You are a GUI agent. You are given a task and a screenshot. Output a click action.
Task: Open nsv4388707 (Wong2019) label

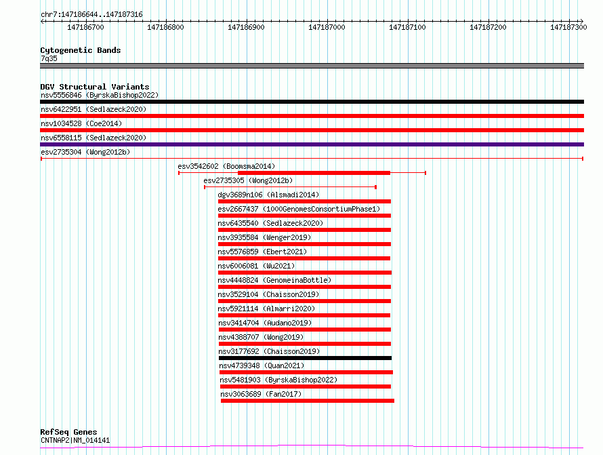click(x=261, y=337)
